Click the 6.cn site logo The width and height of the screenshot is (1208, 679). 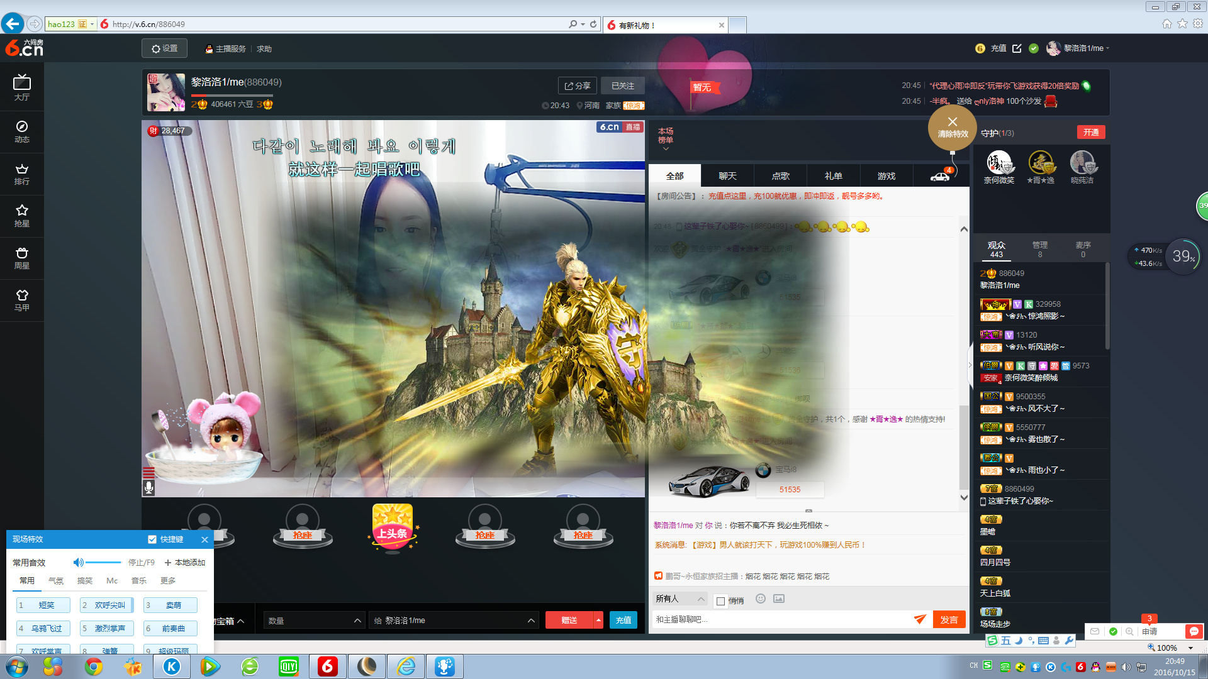click(24, 48)
